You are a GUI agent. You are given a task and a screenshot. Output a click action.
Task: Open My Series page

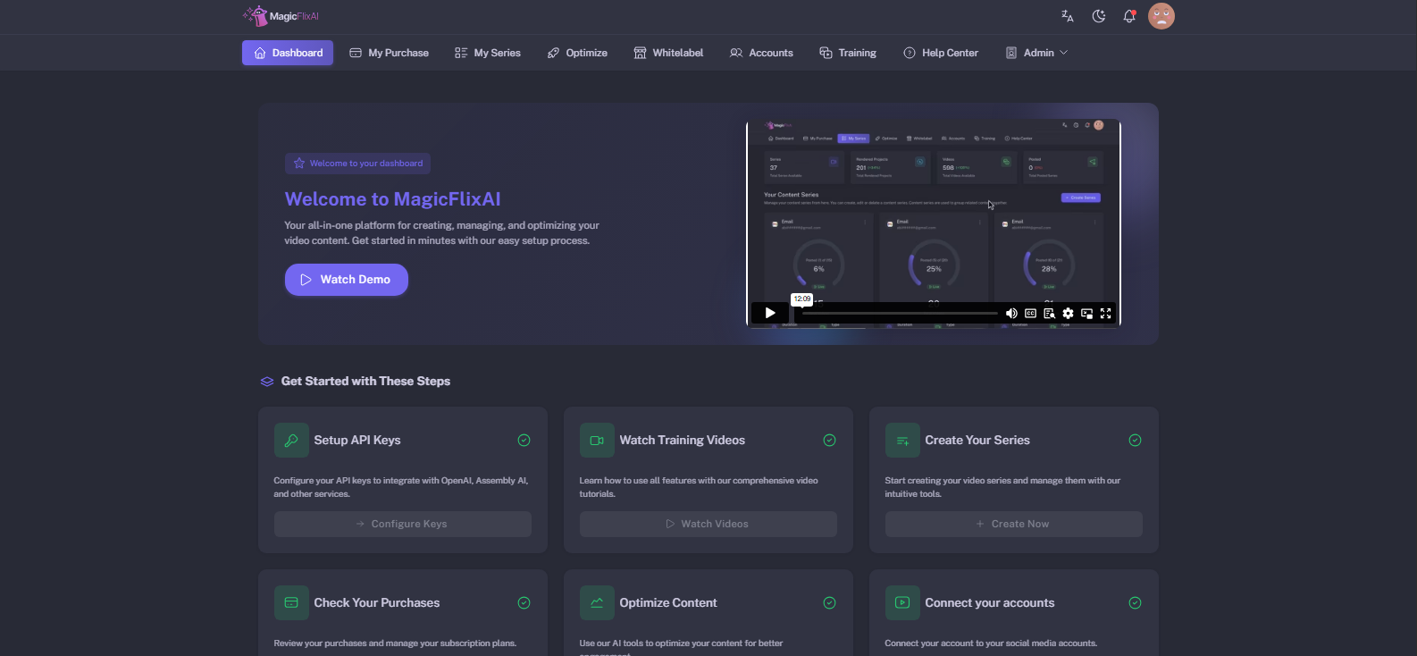(x=488, y=53)
